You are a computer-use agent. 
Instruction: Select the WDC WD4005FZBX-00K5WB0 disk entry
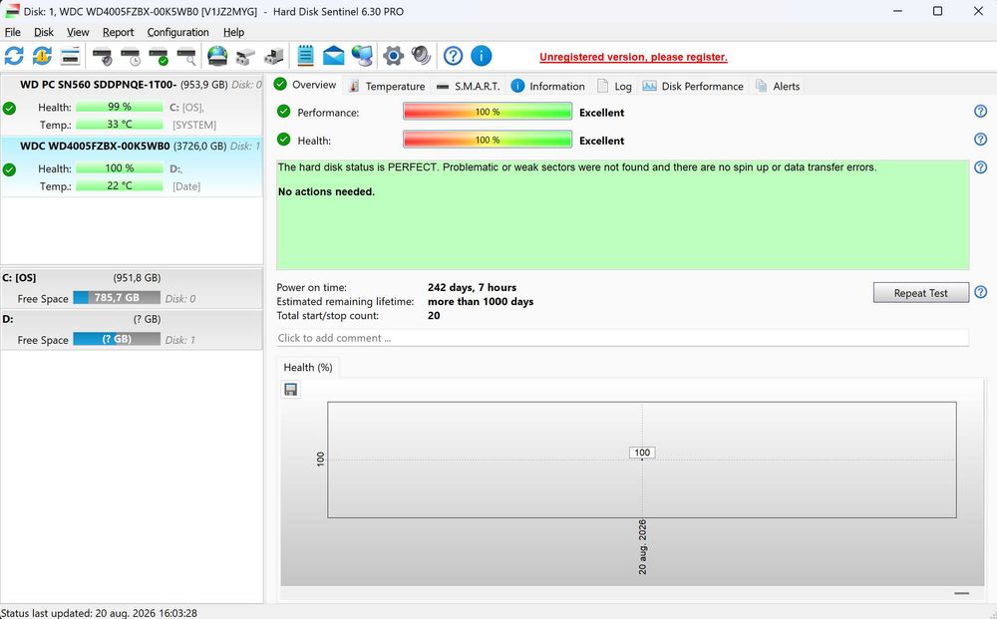click(x=132, y=165)
